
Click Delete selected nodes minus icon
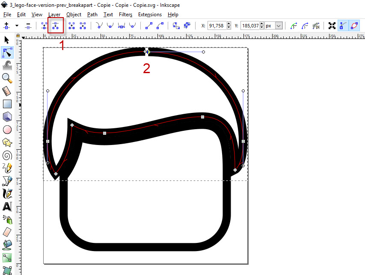click(x=28, y=26)
